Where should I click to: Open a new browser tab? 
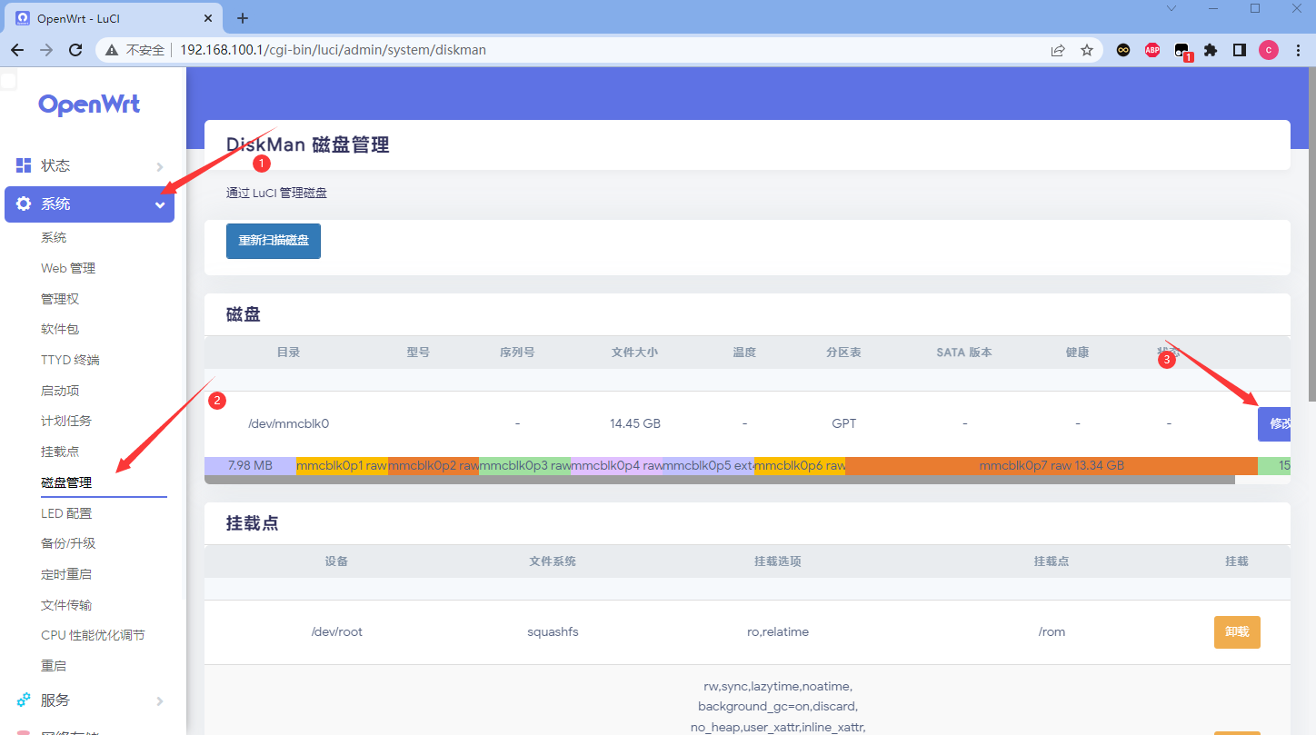[243, 18]
